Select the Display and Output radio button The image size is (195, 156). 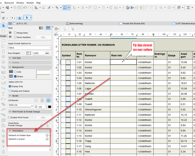click(10, 91)
